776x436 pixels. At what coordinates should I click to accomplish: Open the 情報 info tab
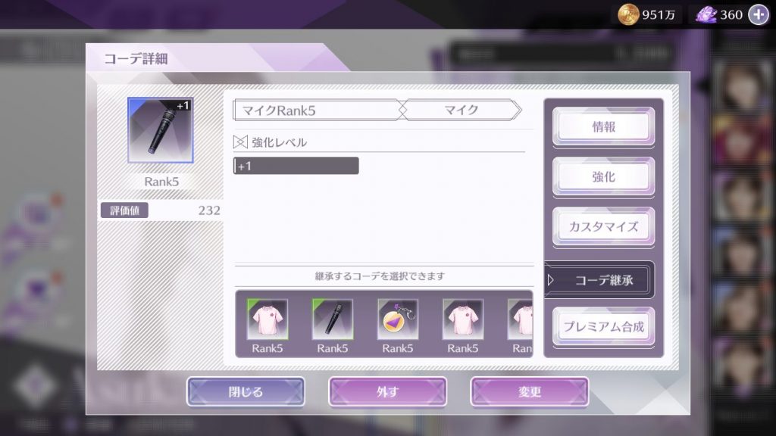coord(603,127)
